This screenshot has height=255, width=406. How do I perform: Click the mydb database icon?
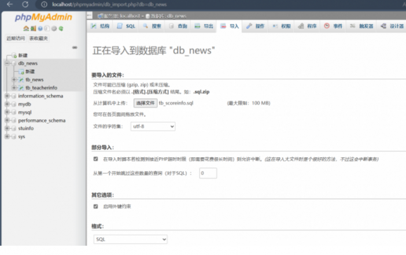(14, 104)
